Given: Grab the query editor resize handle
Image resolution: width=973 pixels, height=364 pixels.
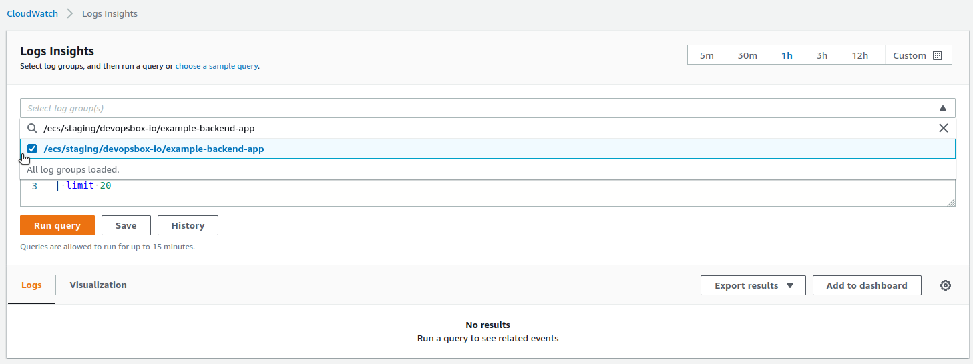Looking at the screenshot, I should [951, 202].
